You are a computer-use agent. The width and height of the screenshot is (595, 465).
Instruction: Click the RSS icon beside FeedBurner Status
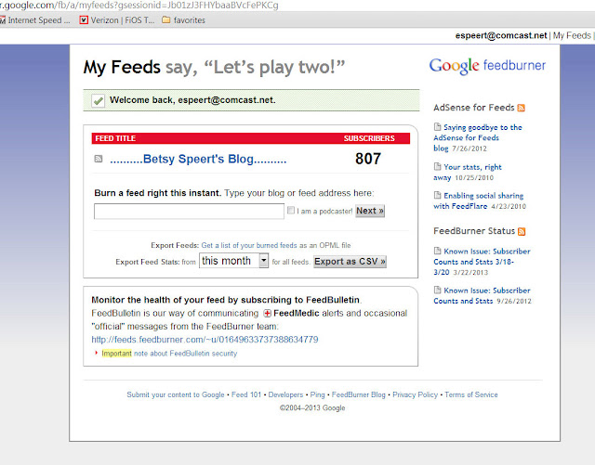(522, 231)
